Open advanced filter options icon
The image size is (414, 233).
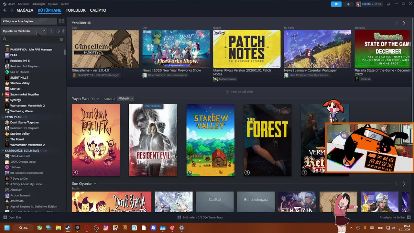tap(61, 39)
